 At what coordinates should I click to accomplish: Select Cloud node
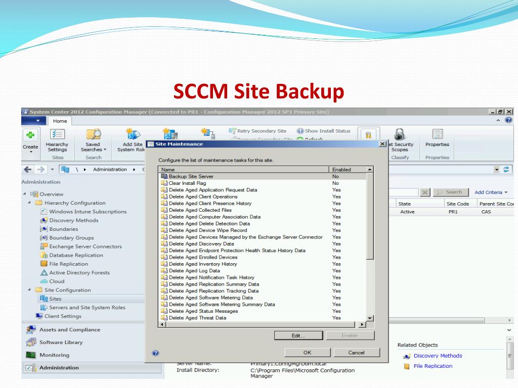coord(57,281)
